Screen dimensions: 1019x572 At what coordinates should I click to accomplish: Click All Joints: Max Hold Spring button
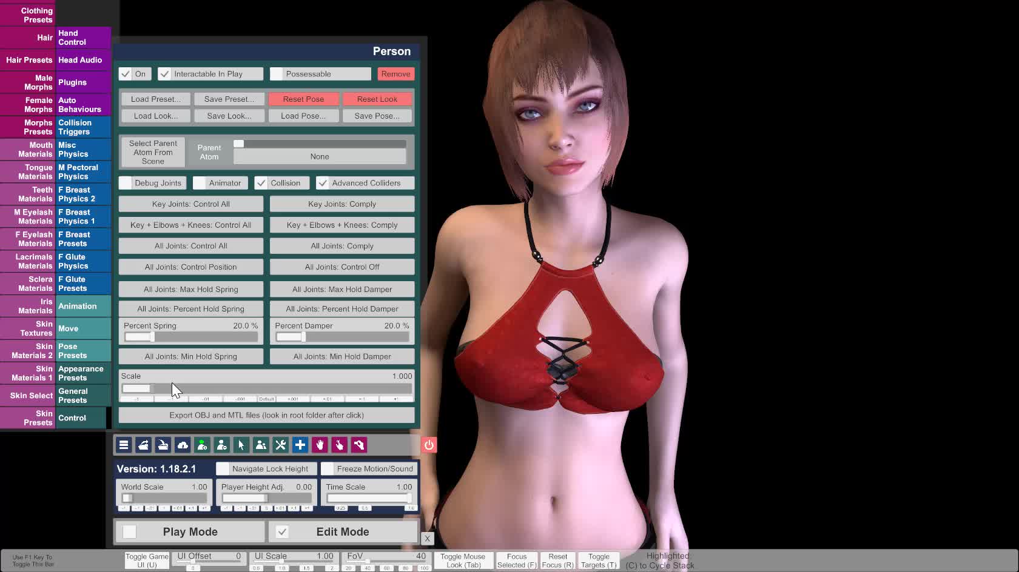[191, 289]
